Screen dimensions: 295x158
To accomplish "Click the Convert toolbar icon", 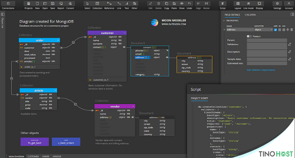I will pyautogui.click(x=70, y=3).
